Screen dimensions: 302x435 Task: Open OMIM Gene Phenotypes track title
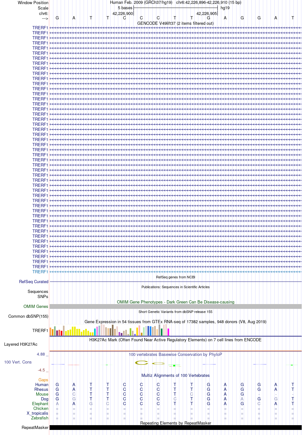point(175,302)
